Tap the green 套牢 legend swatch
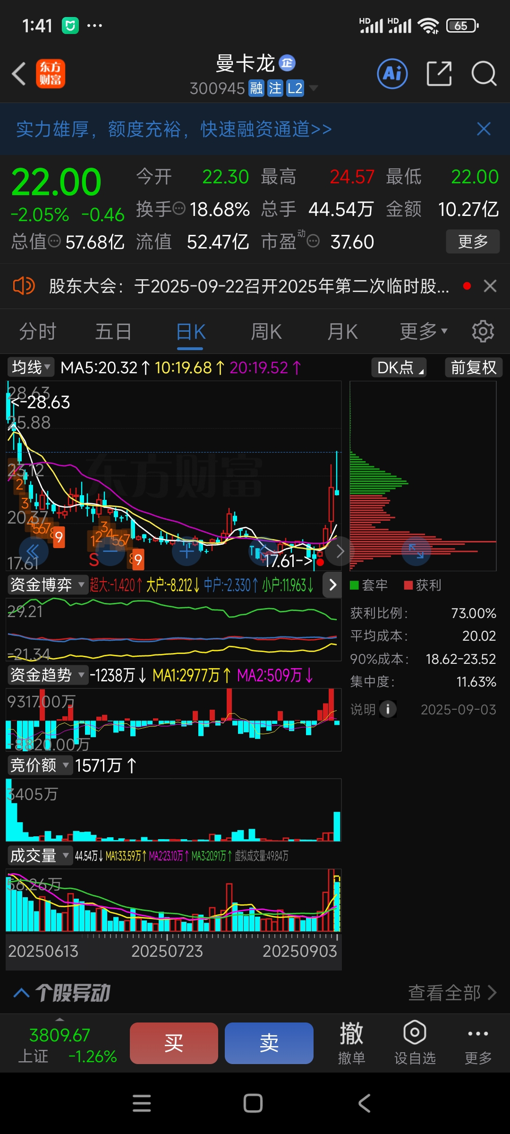This screenshot has height=1134, width=510. [354, 585]
